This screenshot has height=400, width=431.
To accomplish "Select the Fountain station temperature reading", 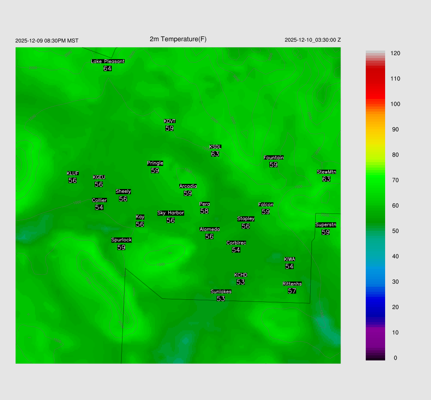I will [274, 165].
